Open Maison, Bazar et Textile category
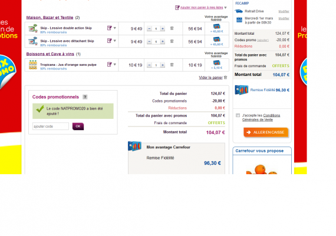This screenshot has width=336, height=236. (50, 18)
